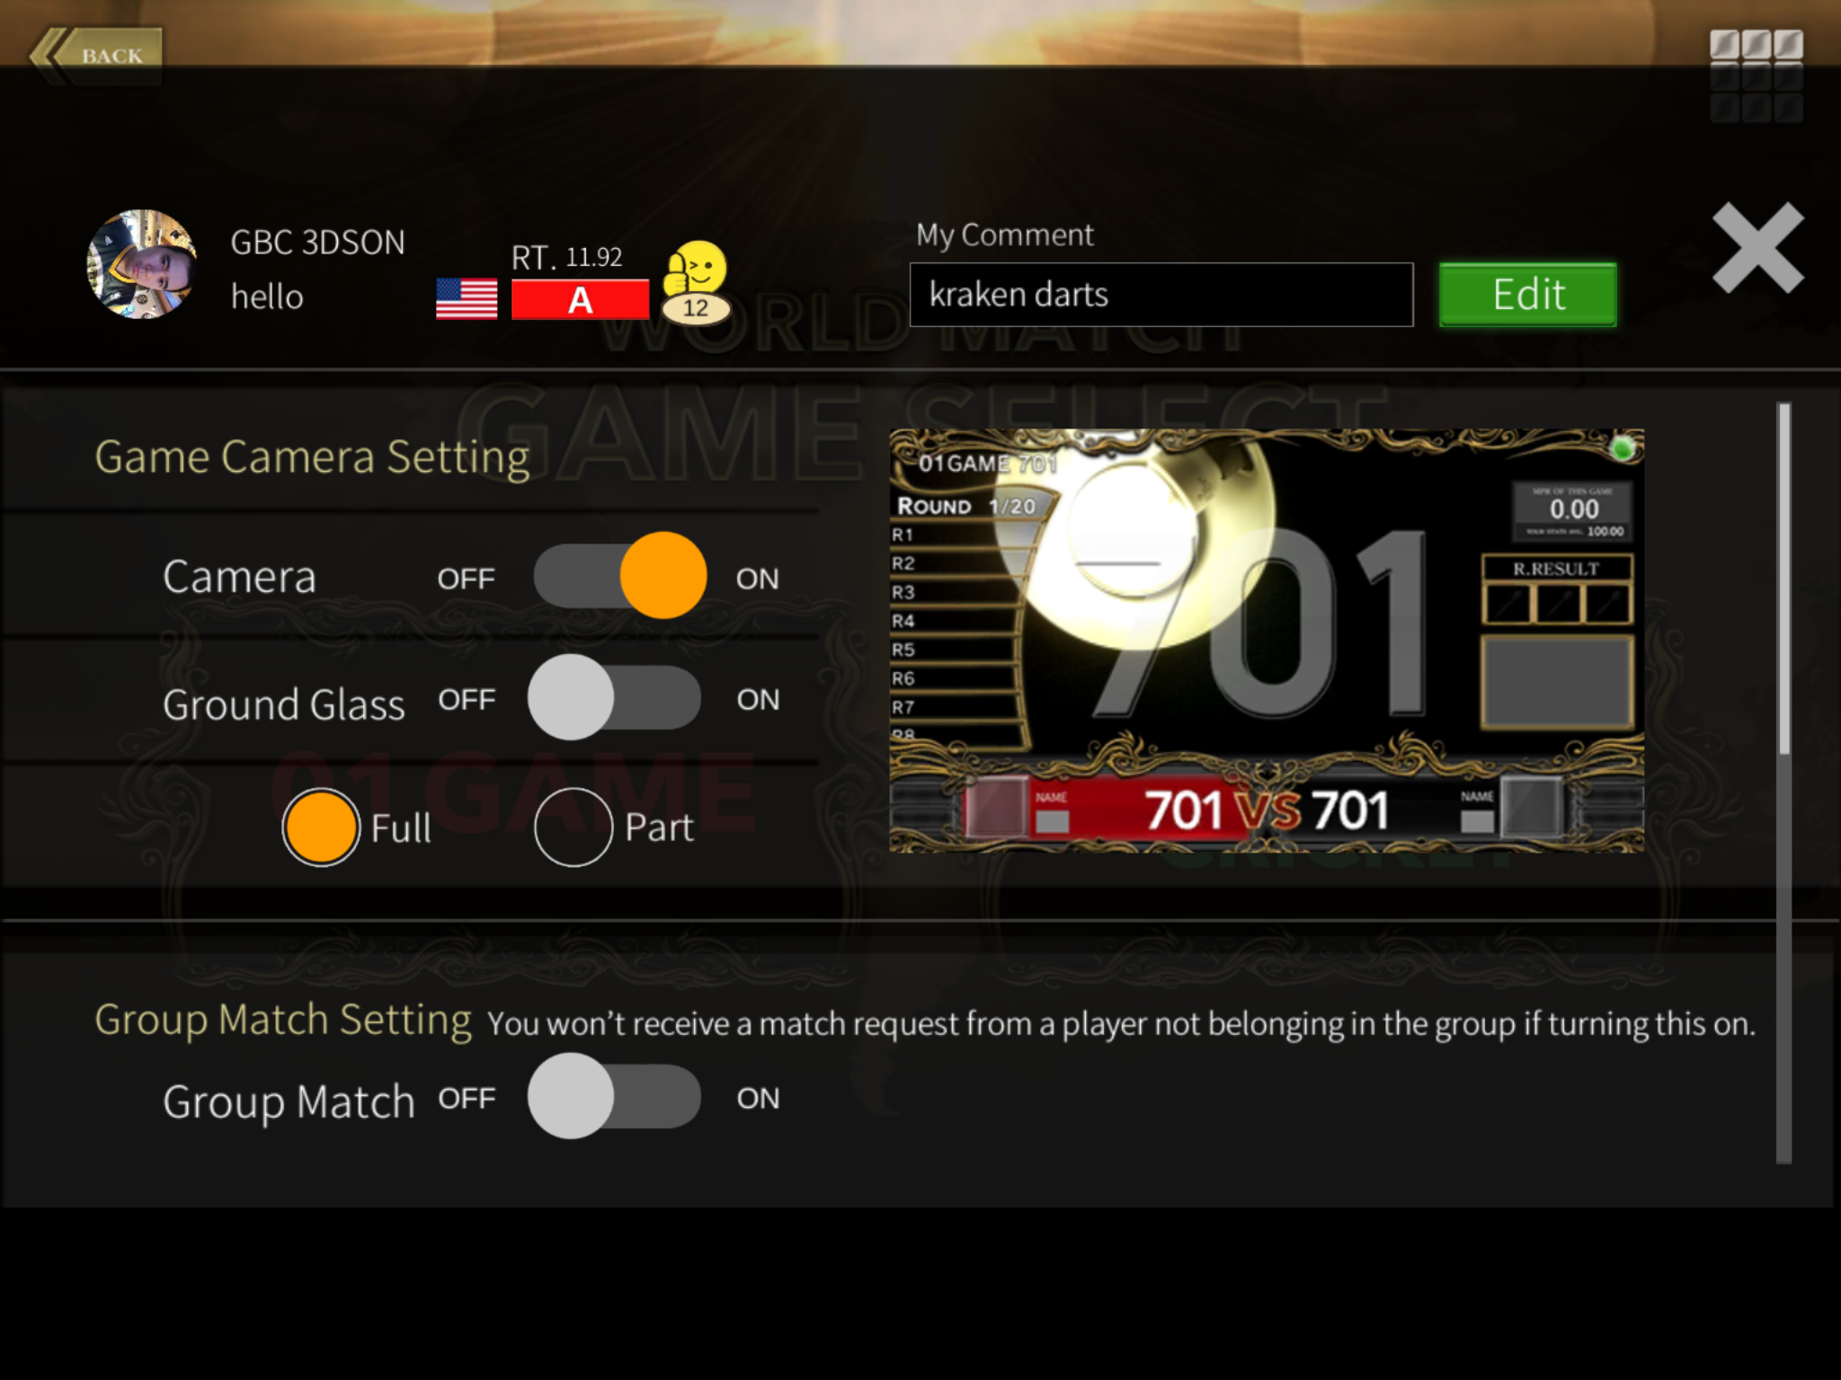Tap the USA flag icon
The image size is (1841, 1380).
coord(467,298)
